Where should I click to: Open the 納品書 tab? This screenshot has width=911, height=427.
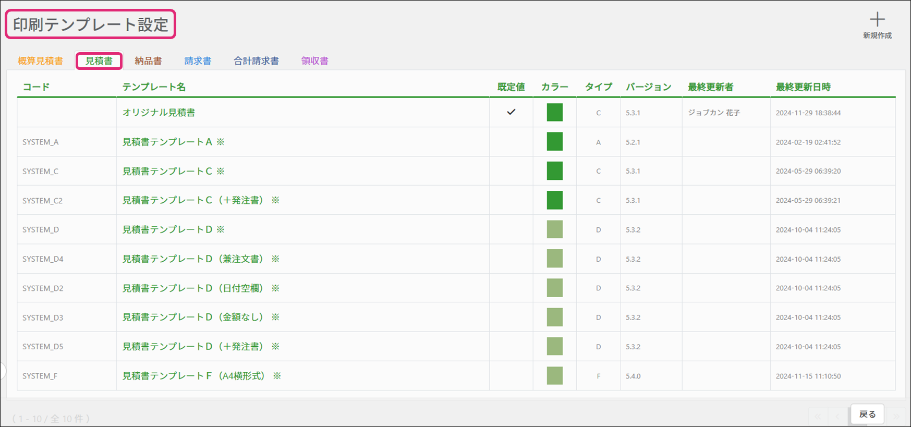click(148, 61)
